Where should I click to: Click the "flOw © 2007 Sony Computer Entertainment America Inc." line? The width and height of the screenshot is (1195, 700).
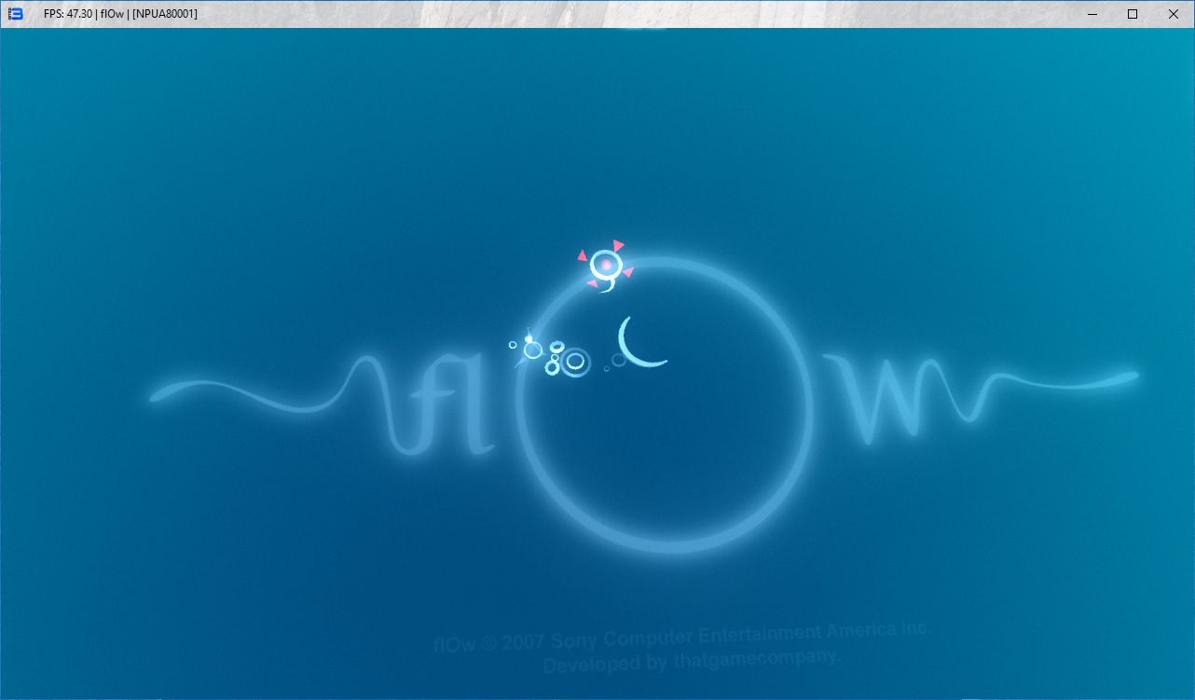[x=682, y=637]
